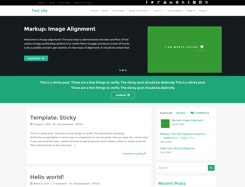Screen dimensions: 245x187
Task: Select the first slider pagination dot
Action: pos(120,70)
